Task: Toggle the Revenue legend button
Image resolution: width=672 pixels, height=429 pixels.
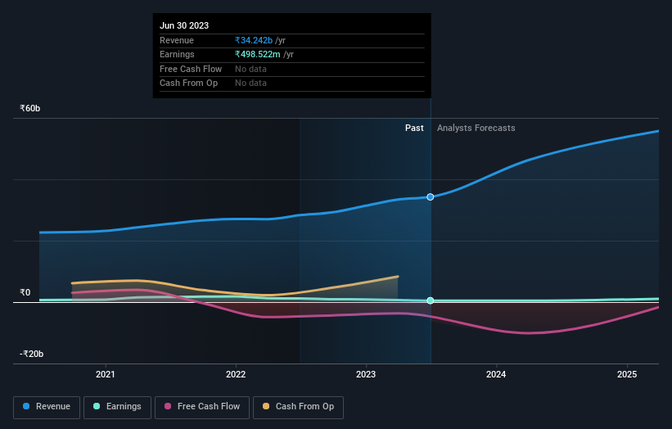Action: point(47,407)
